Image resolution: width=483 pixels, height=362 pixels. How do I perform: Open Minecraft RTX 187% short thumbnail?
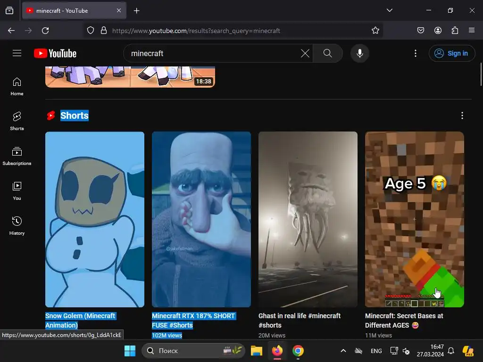[201, 219]
